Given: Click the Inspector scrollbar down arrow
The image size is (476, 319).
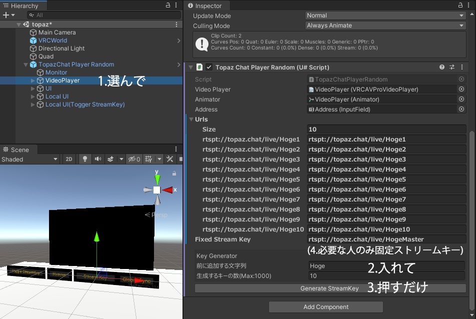Looking at the screenshot, I should tap(471, 315).
